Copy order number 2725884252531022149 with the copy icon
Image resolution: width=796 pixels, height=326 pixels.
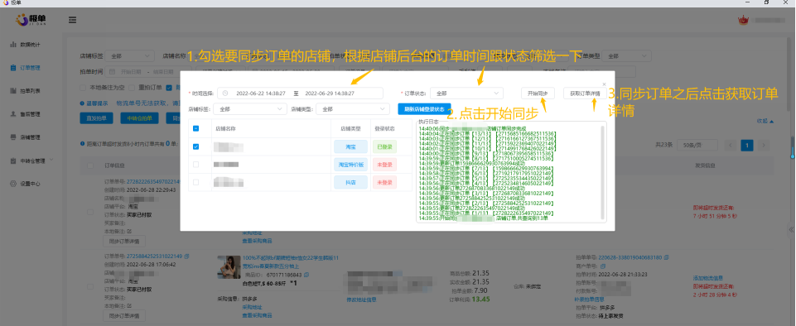coord(186,256)
